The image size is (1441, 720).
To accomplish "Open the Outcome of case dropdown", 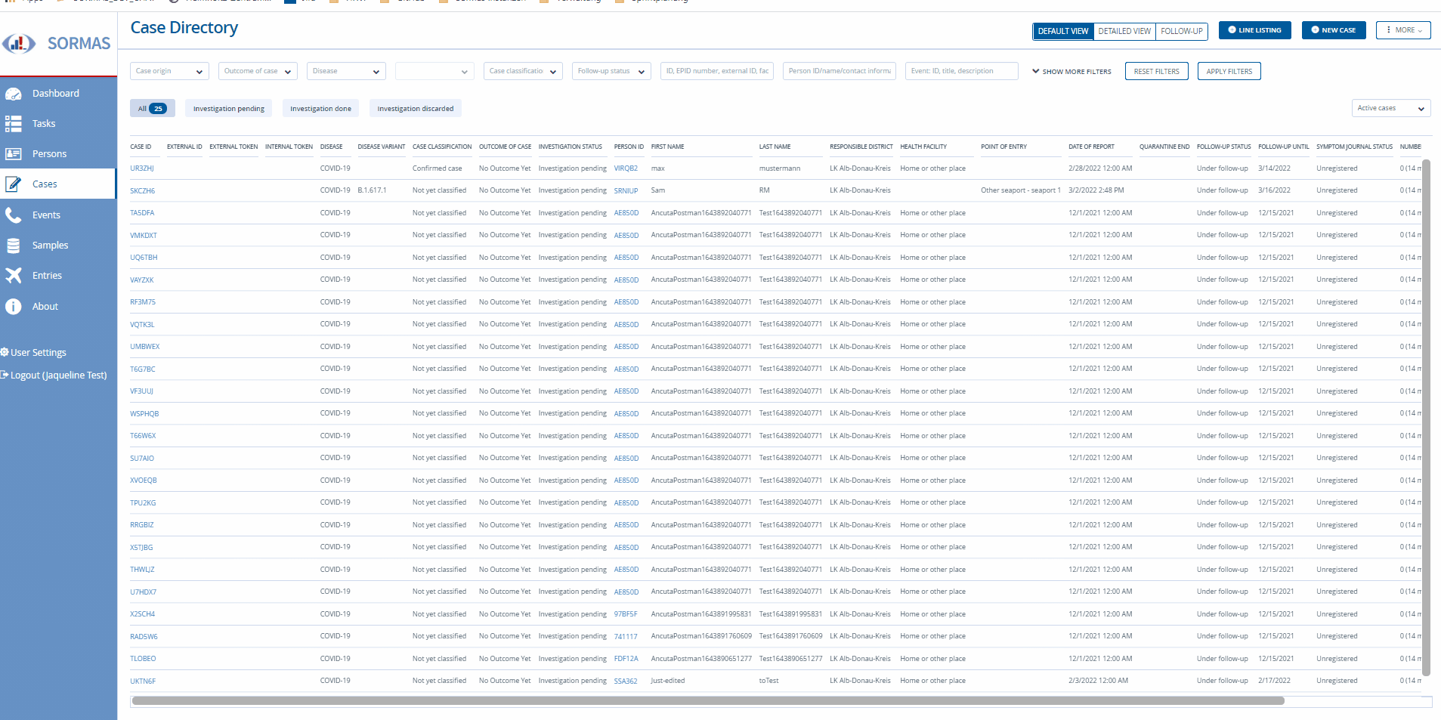I will [258, 71].
